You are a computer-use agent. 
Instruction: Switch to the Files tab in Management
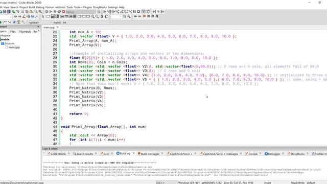13,32
